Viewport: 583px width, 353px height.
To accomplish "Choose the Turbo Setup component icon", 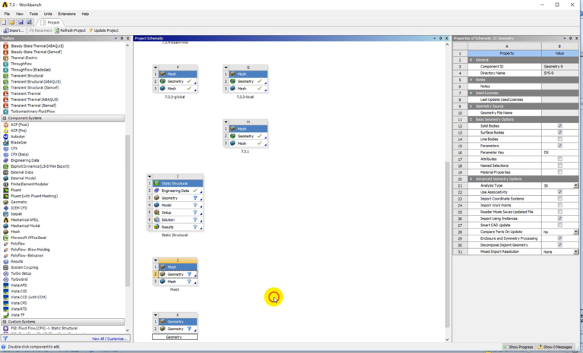I will point(5,273).
